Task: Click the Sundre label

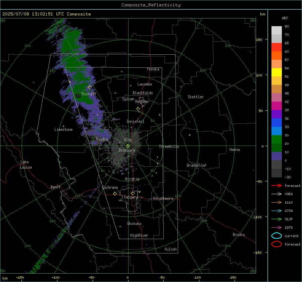Action: click(102, 139)
